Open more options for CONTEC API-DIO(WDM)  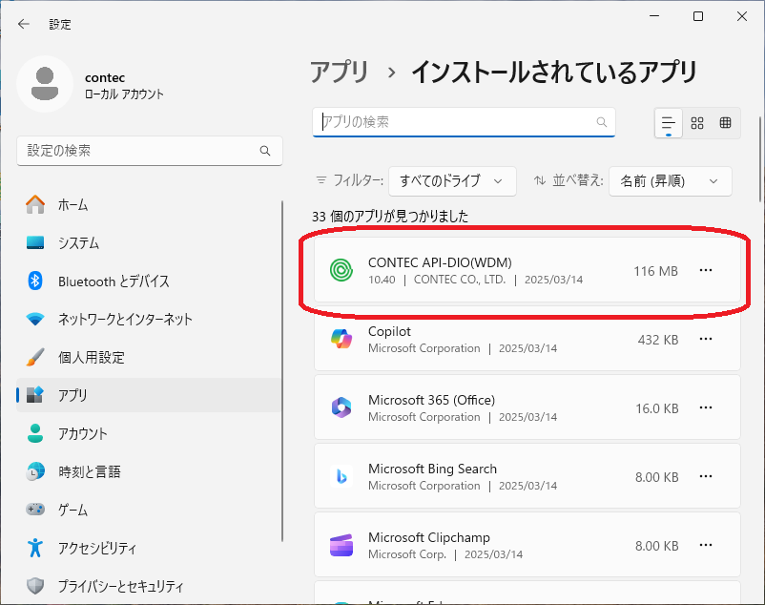coord(706,270)
